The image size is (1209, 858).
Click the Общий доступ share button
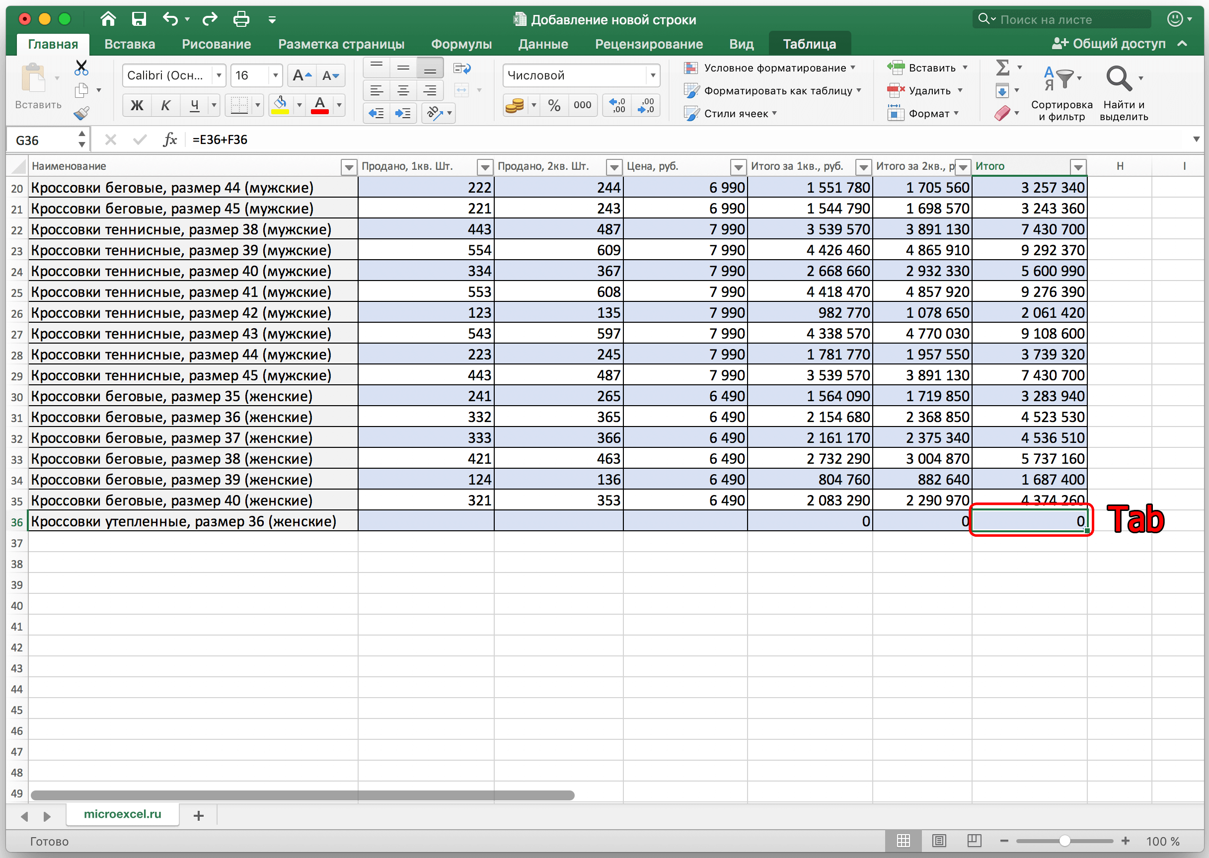[x=1109, y=44]
